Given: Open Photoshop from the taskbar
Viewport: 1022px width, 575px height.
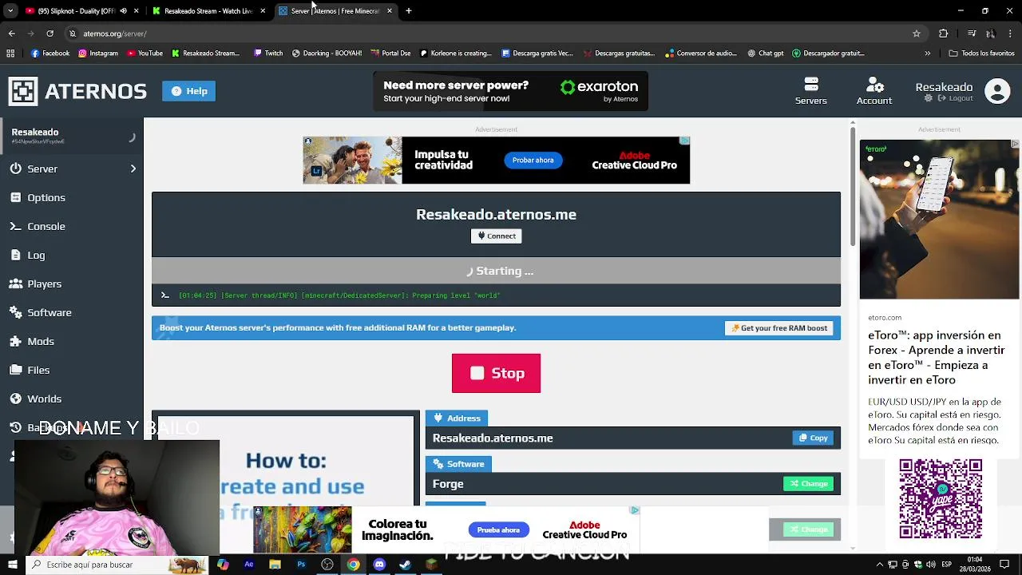Looking at the screenshot, I should [301, 565].
